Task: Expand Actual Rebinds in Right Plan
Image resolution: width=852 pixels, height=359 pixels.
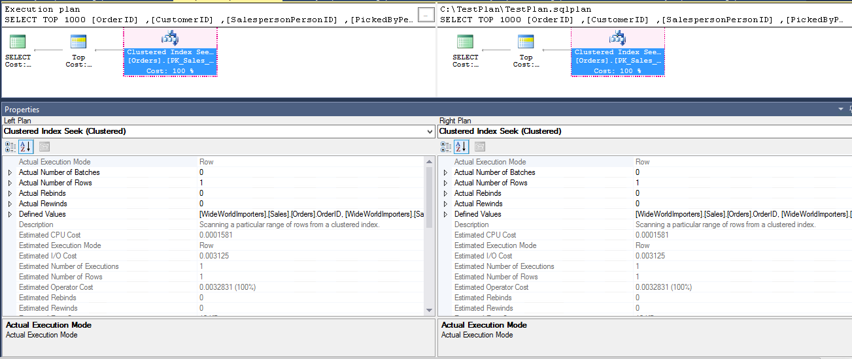Action: (445, 193)
